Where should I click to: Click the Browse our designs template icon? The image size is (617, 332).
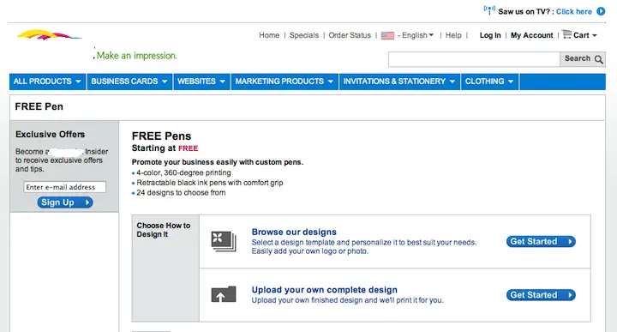[224, 241]
